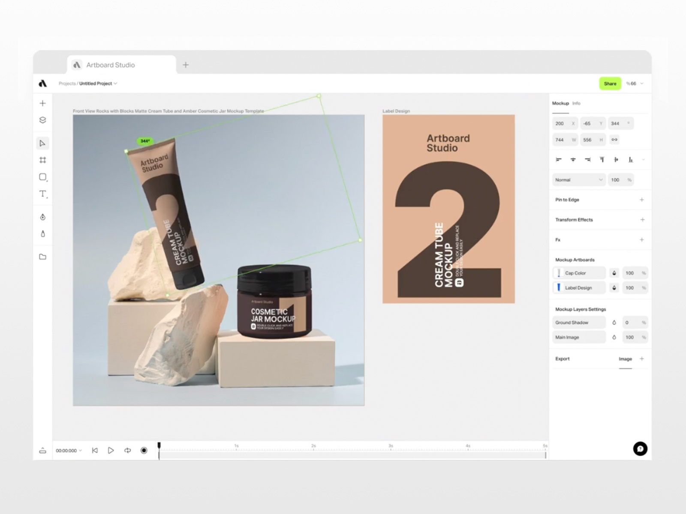Image resolution: width=686 pixels, height=514 pixels.
Task: Open a new tab with plus button
Action: click(x=186, y=65)
